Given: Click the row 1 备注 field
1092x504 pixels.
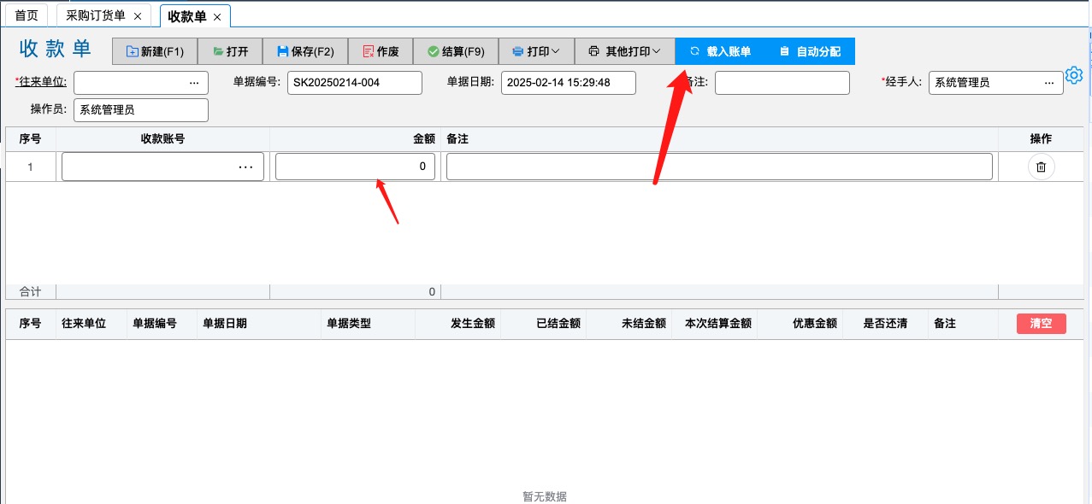Looking at the screenshot, I should tap(719, 167).
